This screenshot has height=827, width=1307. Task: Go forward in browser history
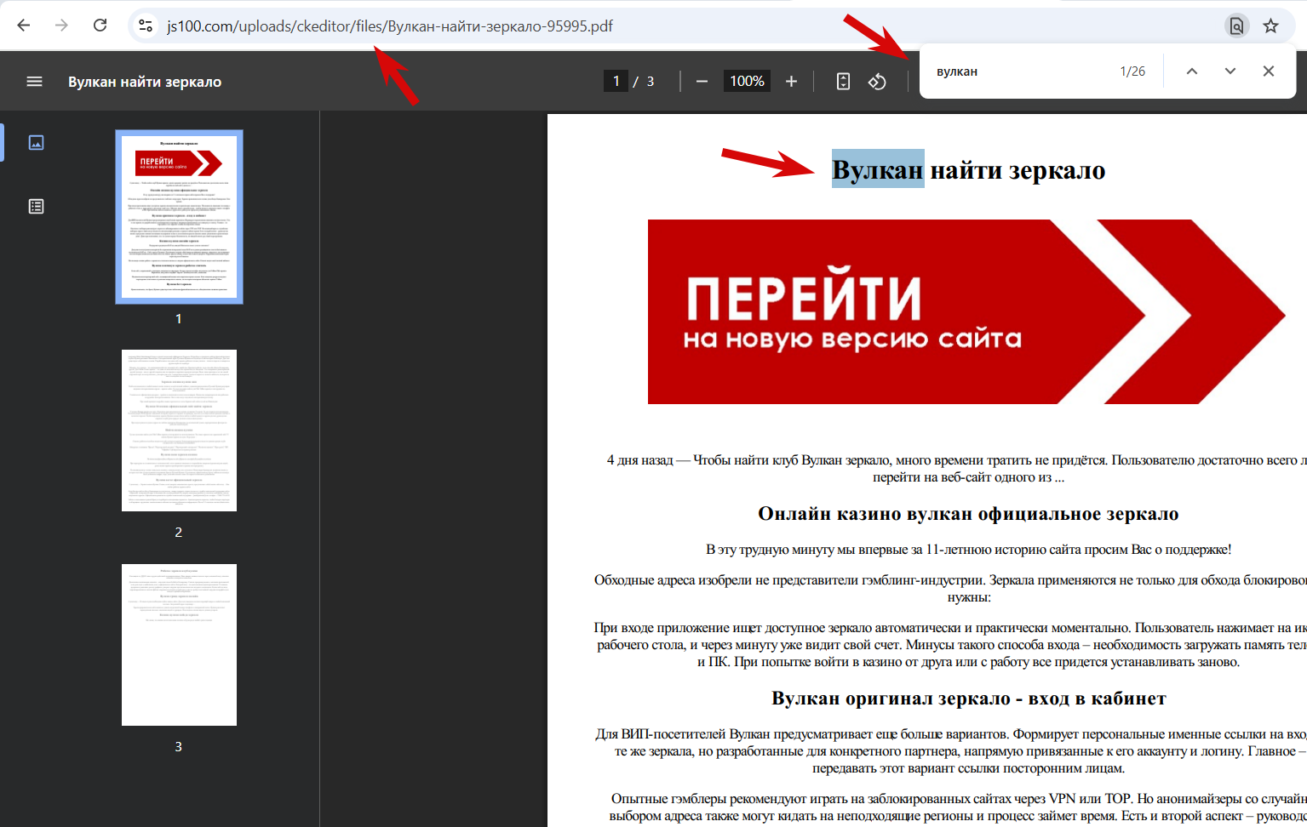[x=61, y=26]
